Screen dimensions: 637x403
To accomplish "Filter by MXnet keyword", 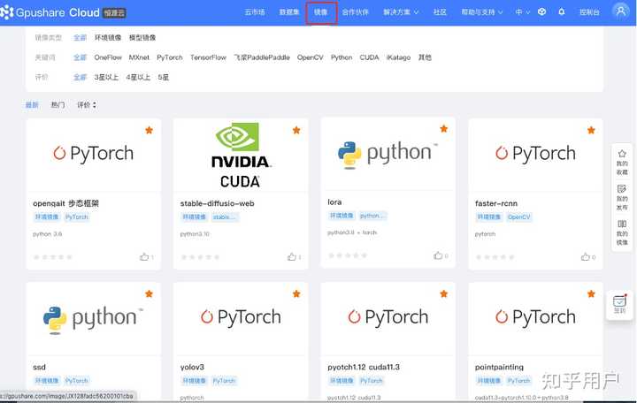I will tap(139, 57).
